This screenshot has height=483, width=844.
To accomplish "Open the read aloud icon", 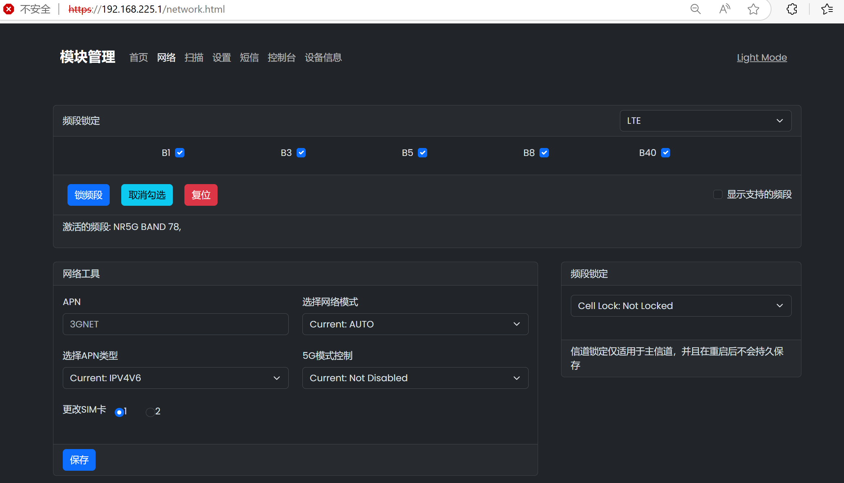I will tap(724, 9).
